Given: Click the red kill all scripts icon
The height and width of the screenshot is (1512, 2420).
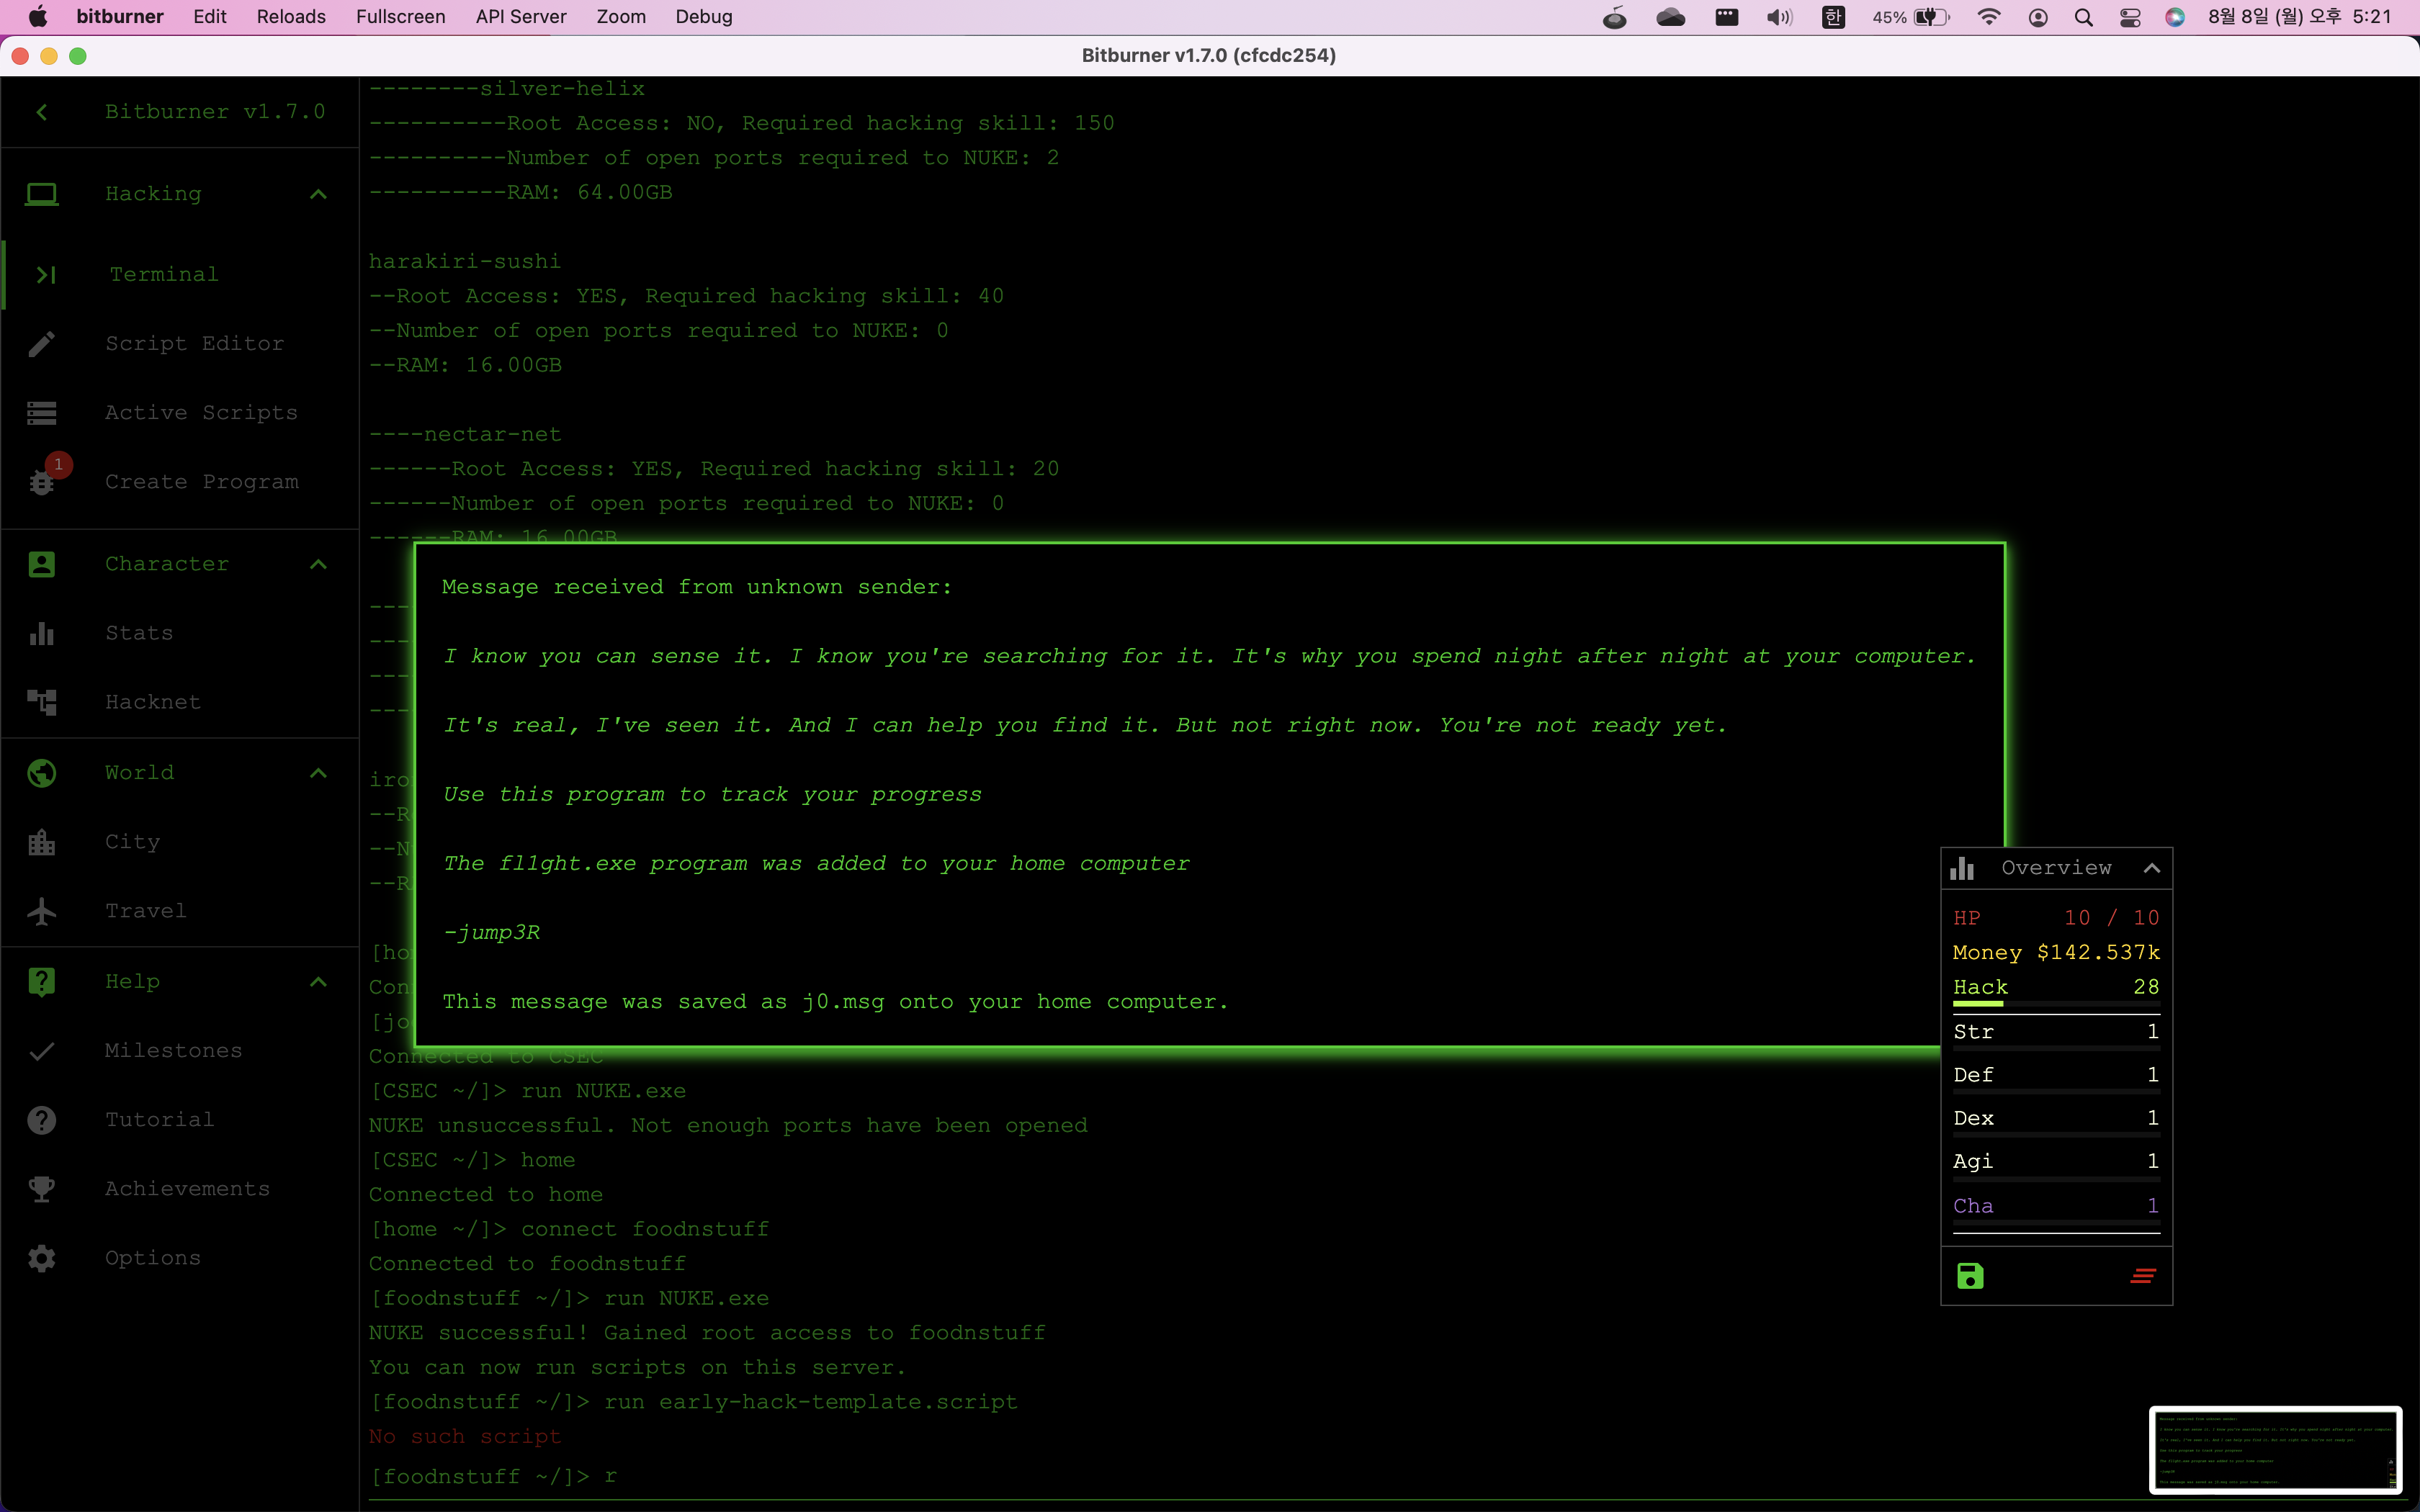Looking at the screenshot, I should click(x=2142, y=1276).
